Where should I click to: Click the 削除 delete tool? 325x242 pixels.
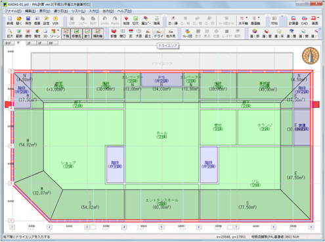(126, 20)
